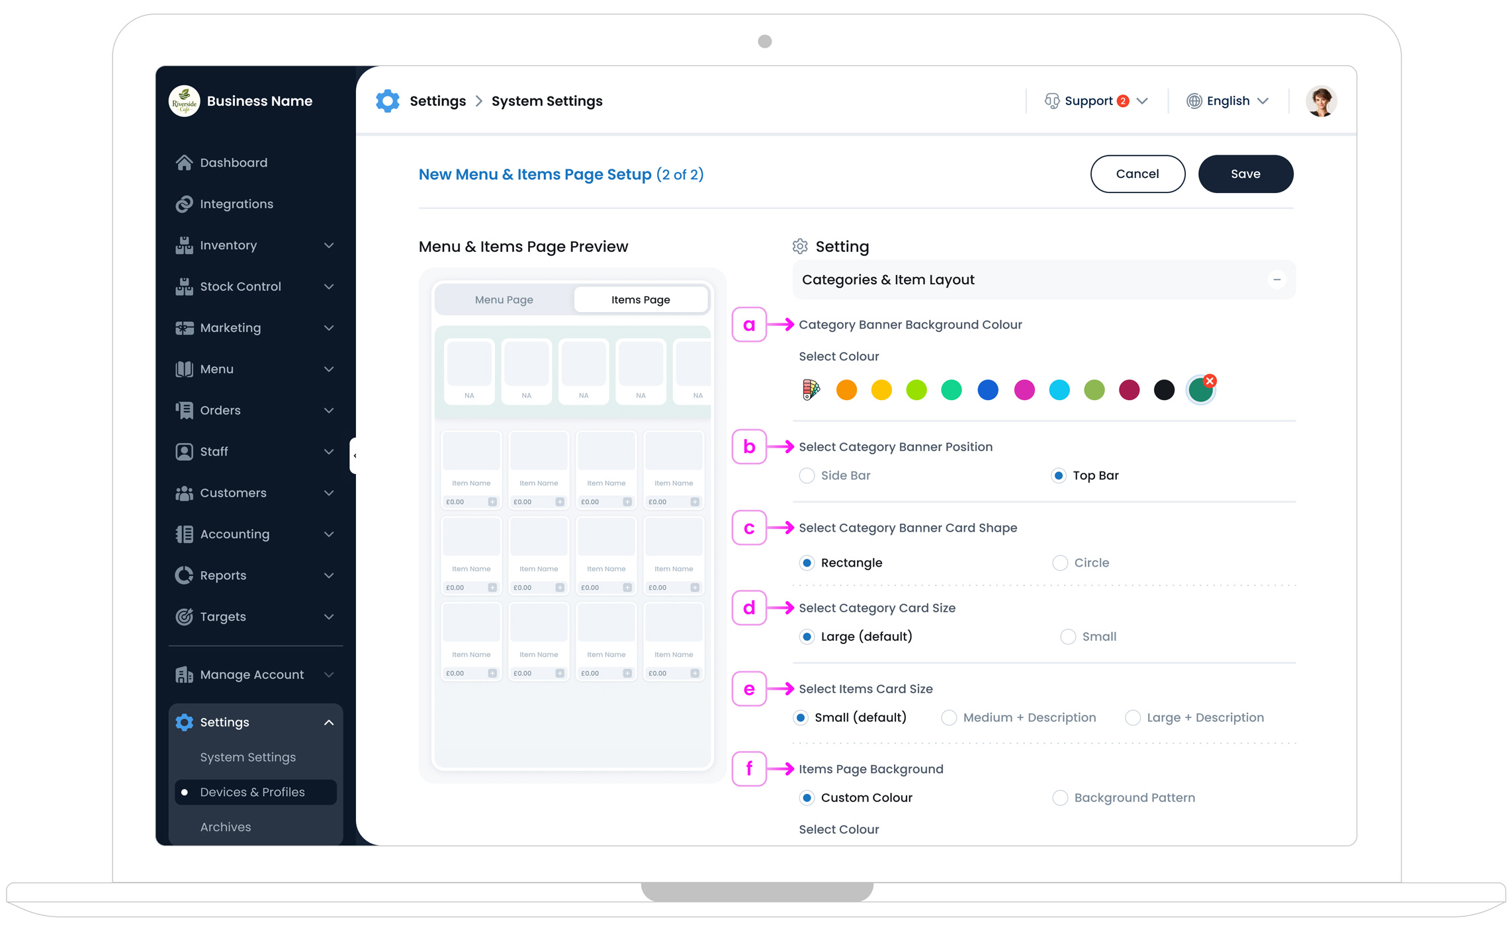
Task: Click the Targets icon in sidebar
Action: [x=185, y=616]
